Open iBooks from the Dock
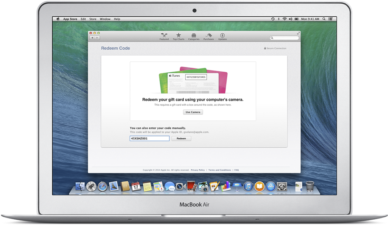This screenshot has width=388, height=225. tap(259, 186)
